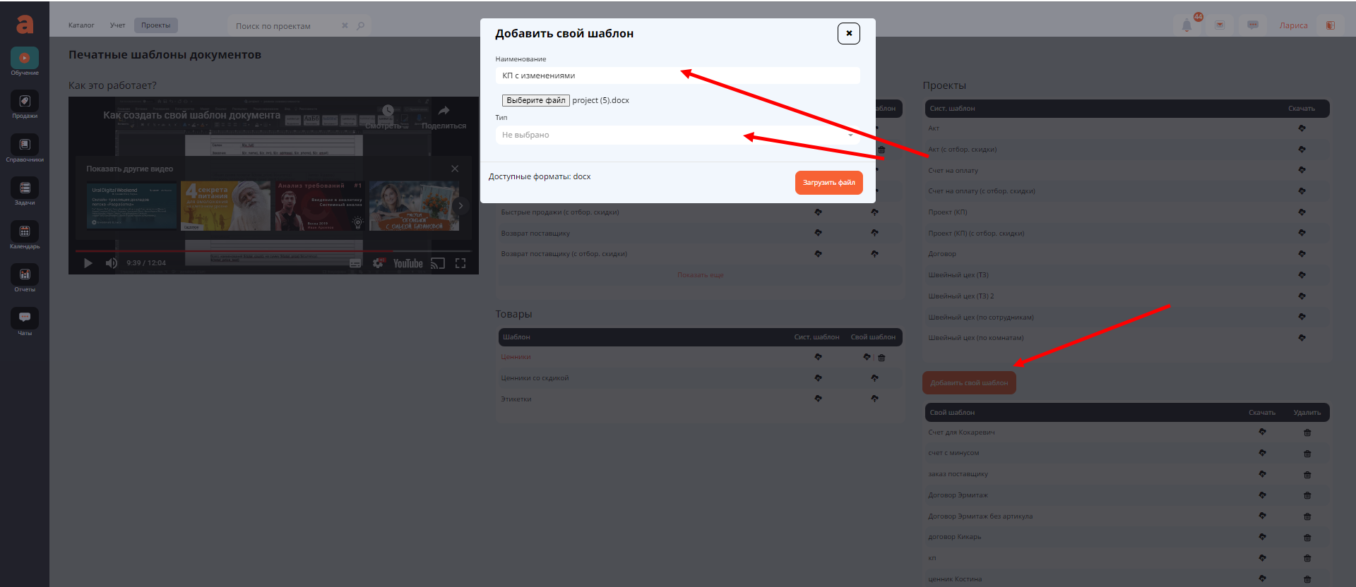This screenshot has width=1356, height=587.
Task: Click 'Показать еще' to expand list
Action: point(700,275)
